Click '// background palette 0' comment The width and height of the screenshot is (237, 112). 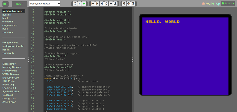(x=93, y=87)
